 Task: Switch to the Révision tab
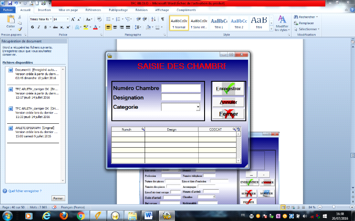pyautogui.click(x=142, y=10)
